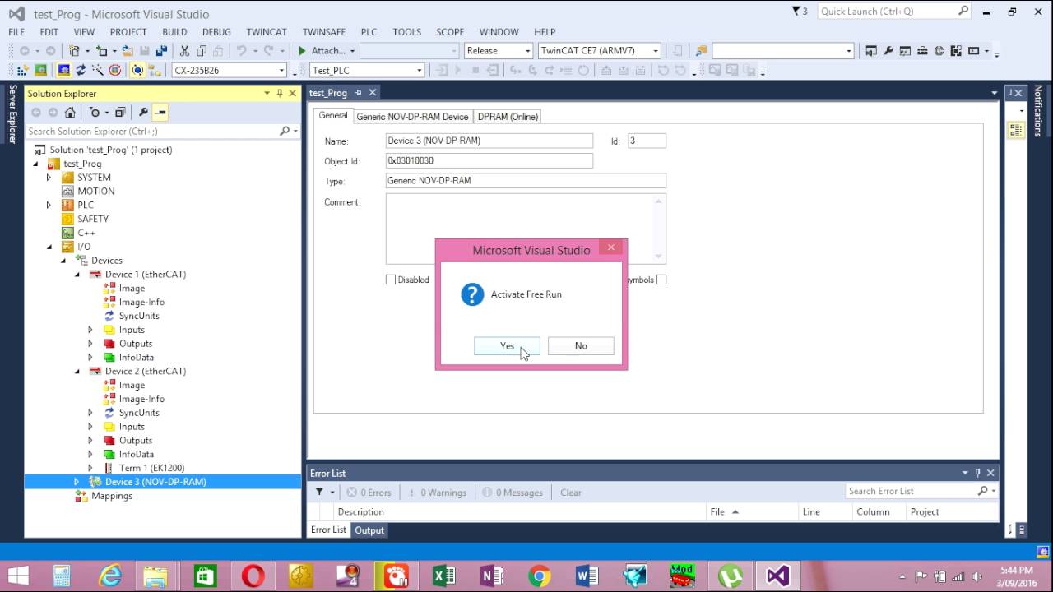This screenshot has height=592, width=1053.
Task: Open the PLC menu
Action: click(369, 31)
